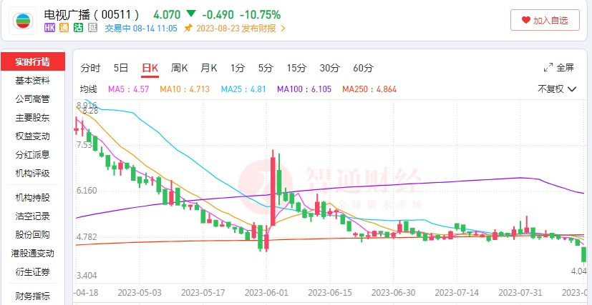Screen dimensions: 592x305
Task: Select the 15分 chart tab
Action: coord(296,68)
